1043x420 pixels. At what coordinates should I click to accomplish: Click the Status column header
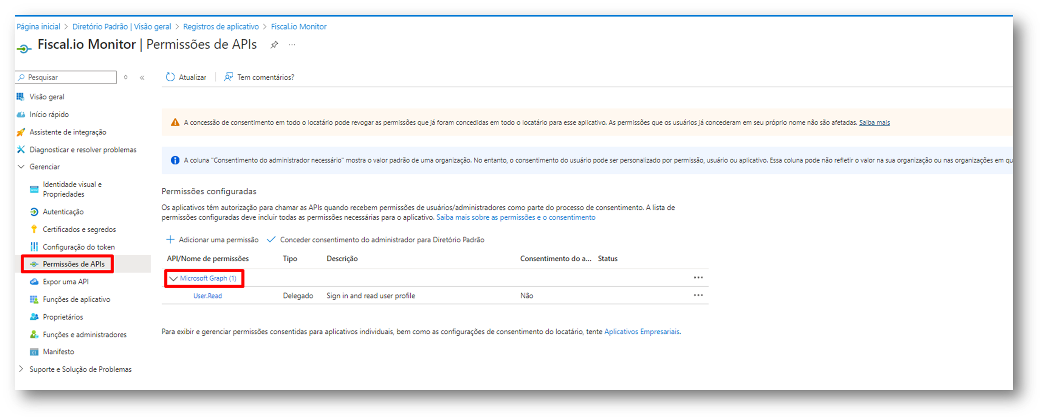[608, 259]
